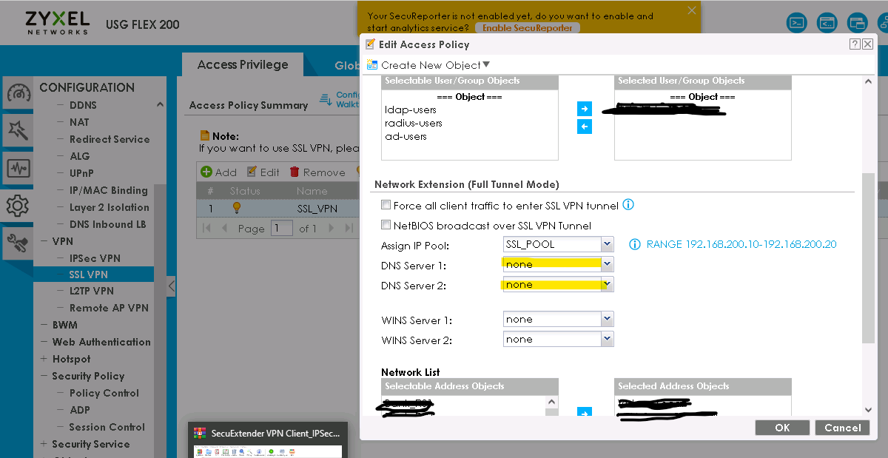Collapse the VPN tree section
This screenshot has width=888, height=458.
(x=44, y=241)
